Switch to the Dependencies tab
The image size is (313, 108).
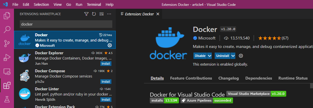point(259,78)
